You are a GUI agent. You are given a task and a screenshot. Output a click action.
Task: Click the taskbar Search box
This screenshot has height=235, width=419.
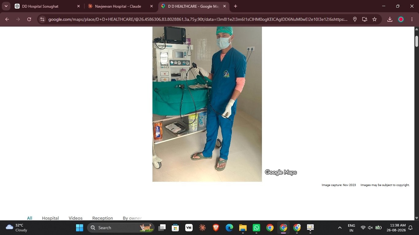click(121, 228)
